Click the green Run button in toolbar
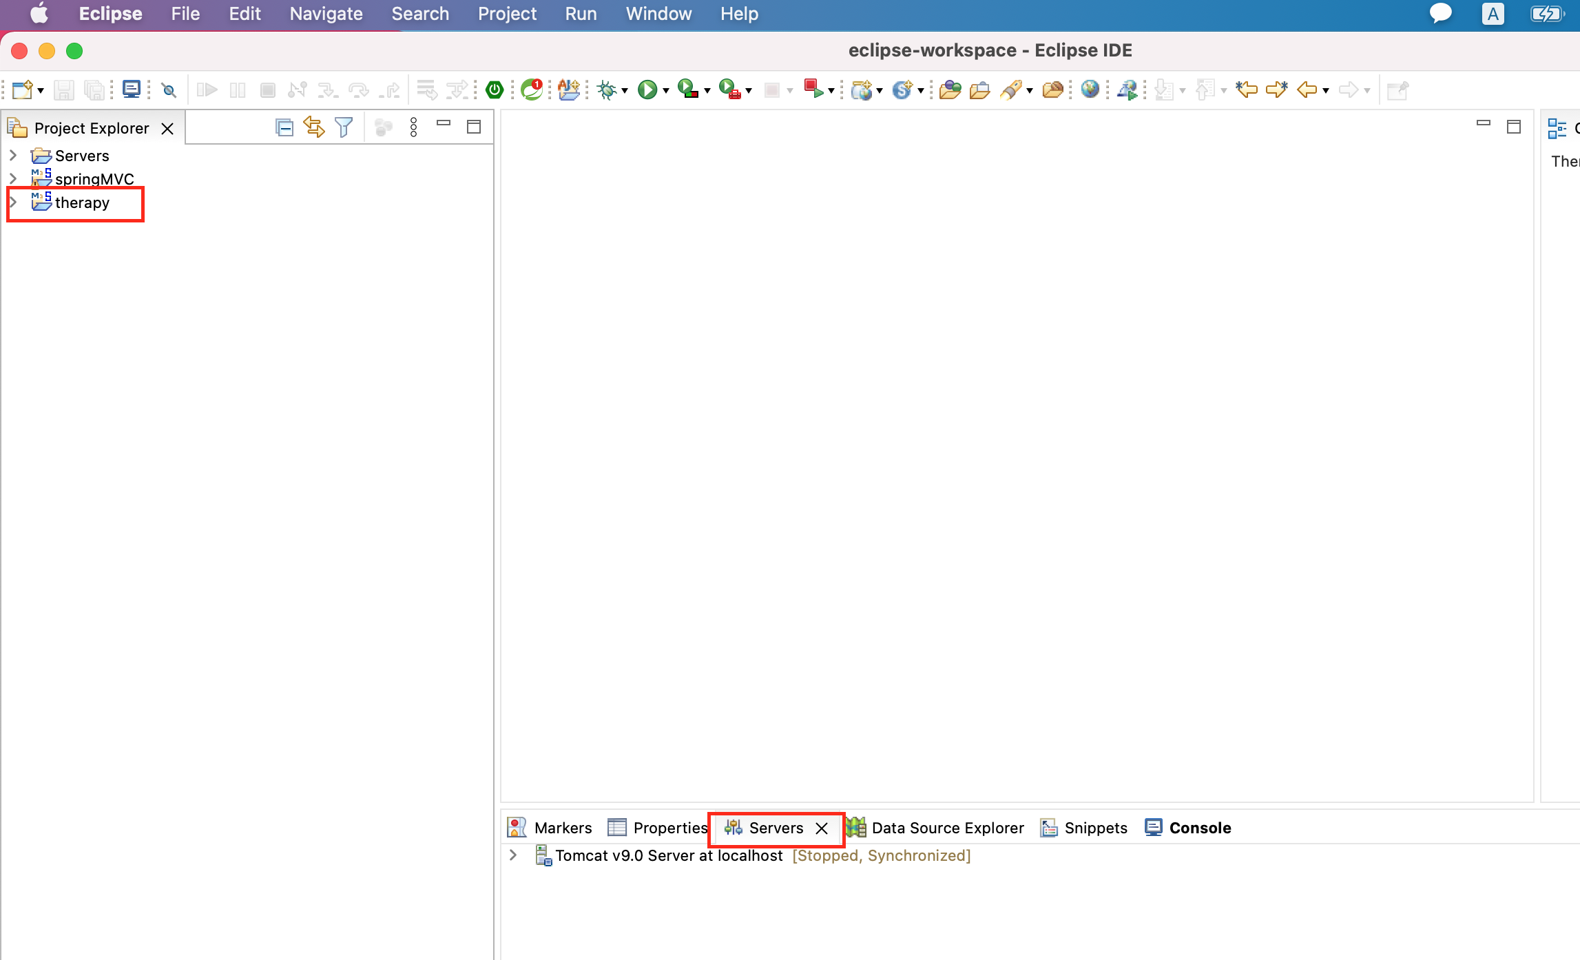 coord(647,90)
